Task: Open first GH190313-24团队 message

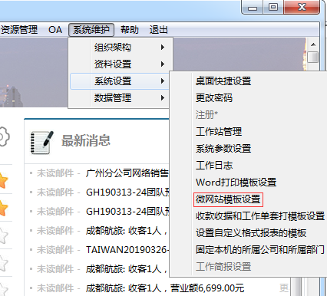Action: tap(127, 192)
